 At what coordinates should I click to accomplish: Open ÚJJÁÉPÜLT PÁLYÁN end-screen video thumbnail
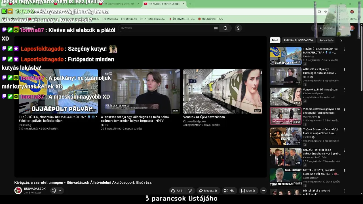[58, 91]
